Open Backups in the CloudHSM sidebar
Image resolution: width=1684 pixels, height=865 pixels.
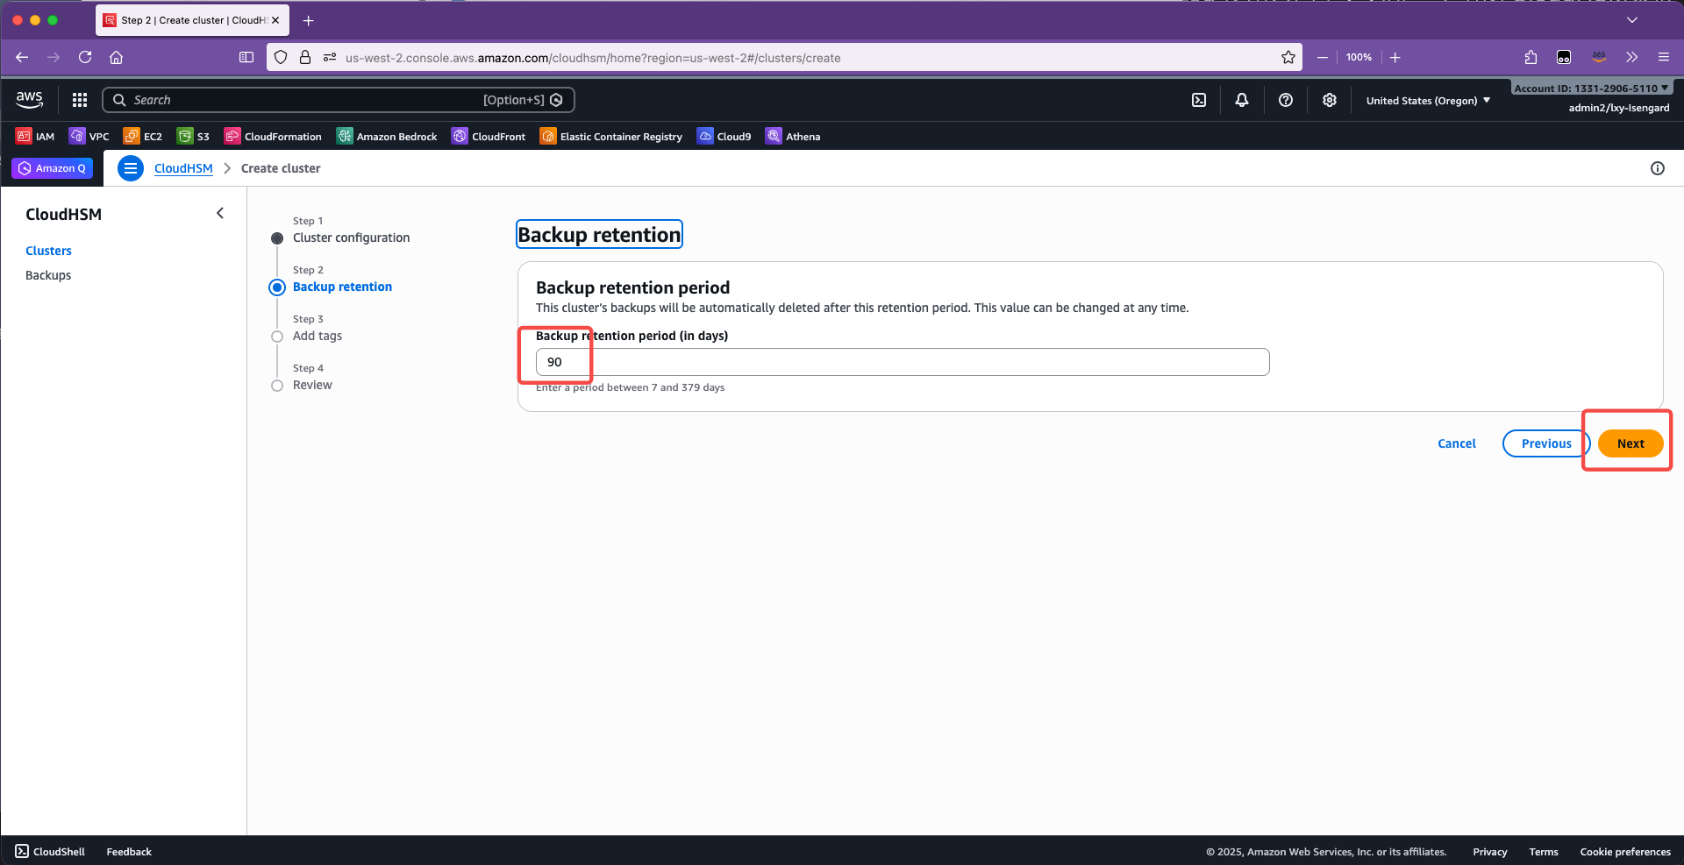click(48, 275)
